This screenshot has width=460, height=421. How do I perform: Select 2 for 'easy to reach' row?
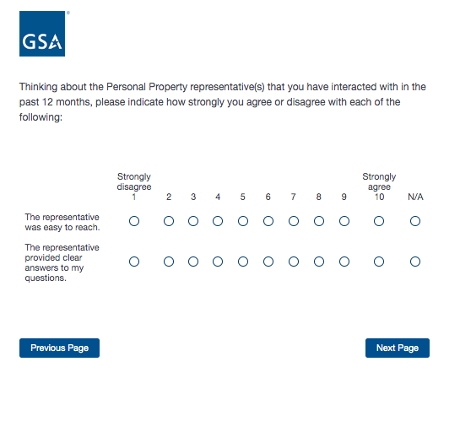click(169, 221)
